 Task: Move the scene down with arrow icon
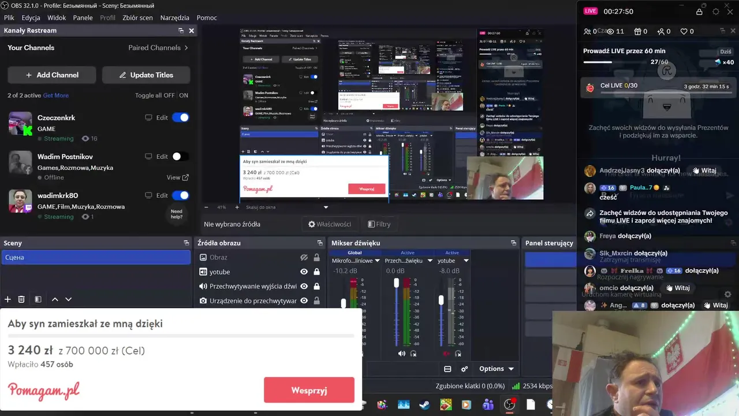68,299
